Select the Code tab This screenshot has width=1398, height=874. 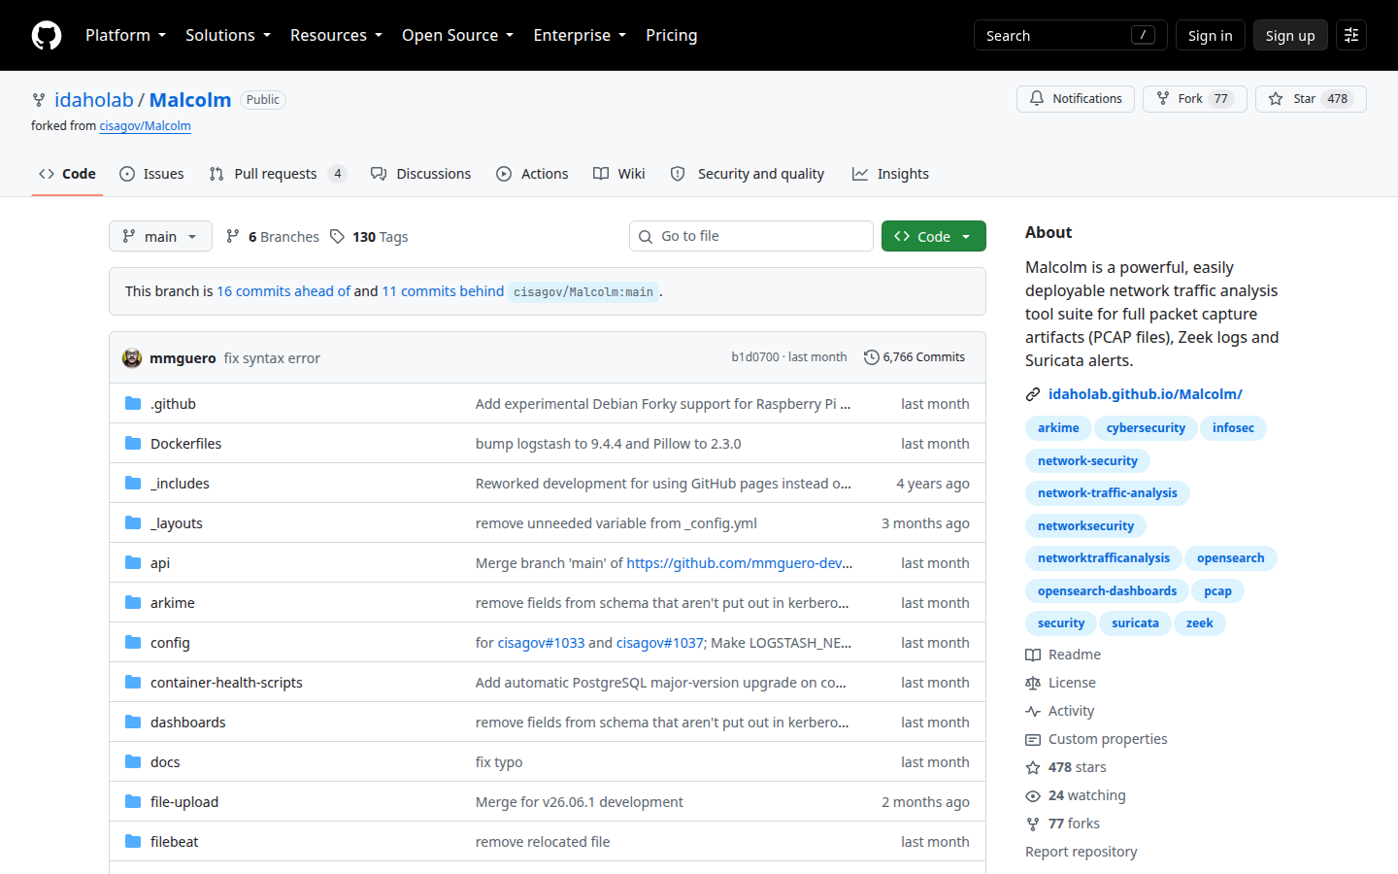click(x=67, y=174)
